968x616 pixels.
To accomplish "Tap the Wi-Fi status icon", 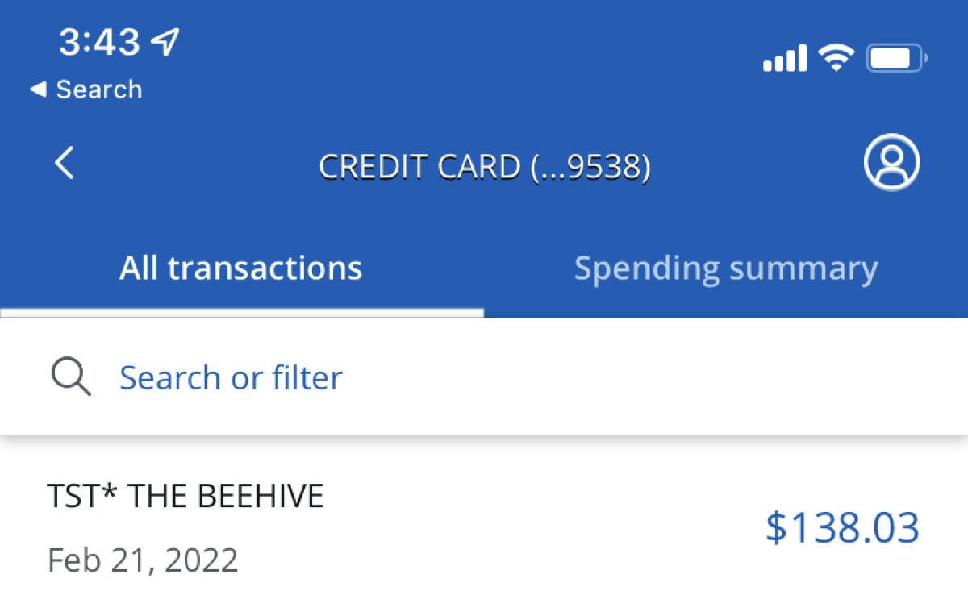I will (x=836, y=58).
